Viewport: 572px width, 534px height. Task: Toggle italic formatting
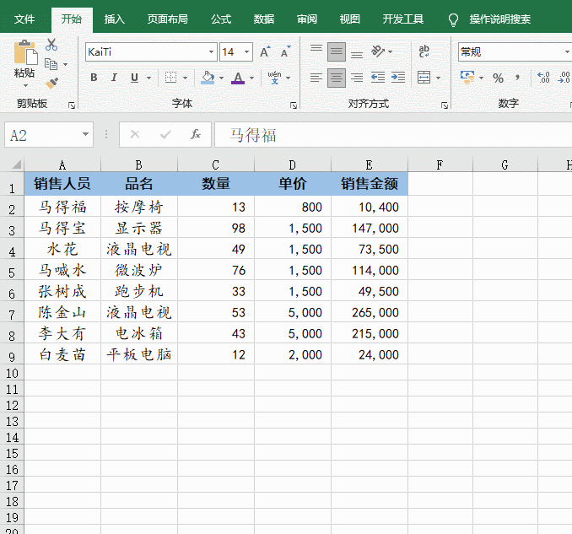tap(114, 78)
